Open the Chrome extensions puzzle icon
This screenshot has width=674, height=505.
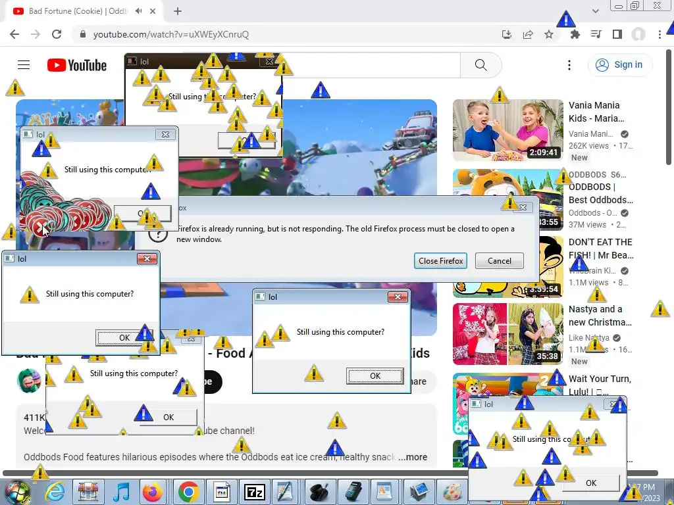coord(575,34)
